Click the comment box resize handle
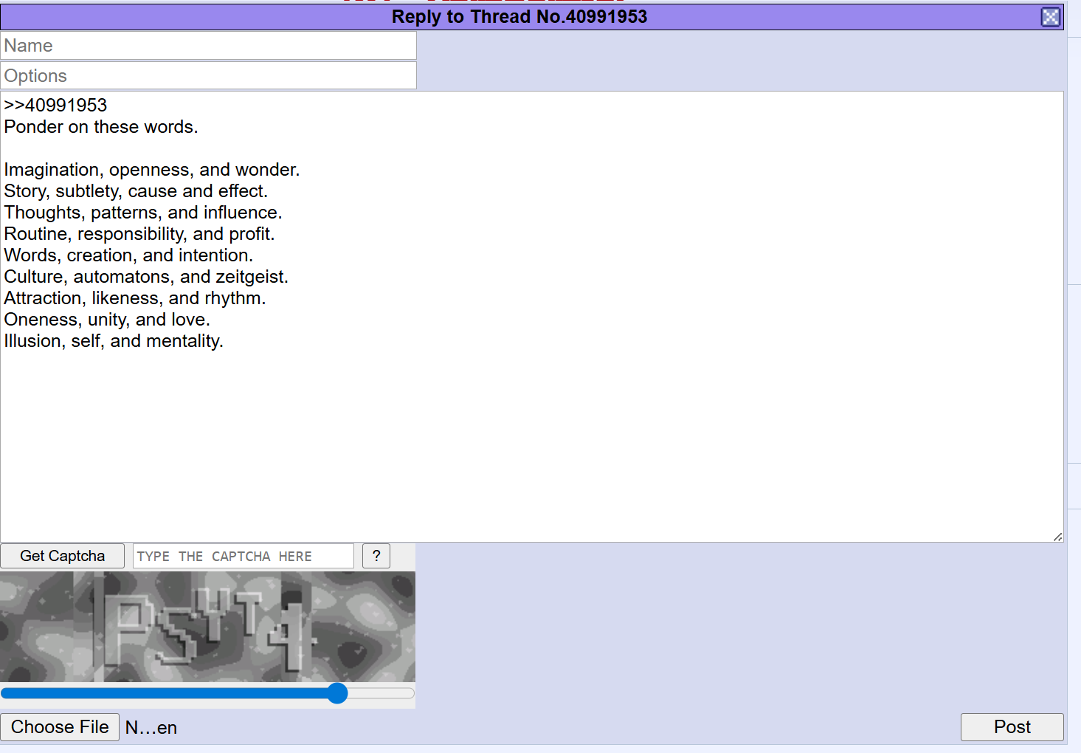The height and width of the screenshot is (753, 1081). 1057,537
